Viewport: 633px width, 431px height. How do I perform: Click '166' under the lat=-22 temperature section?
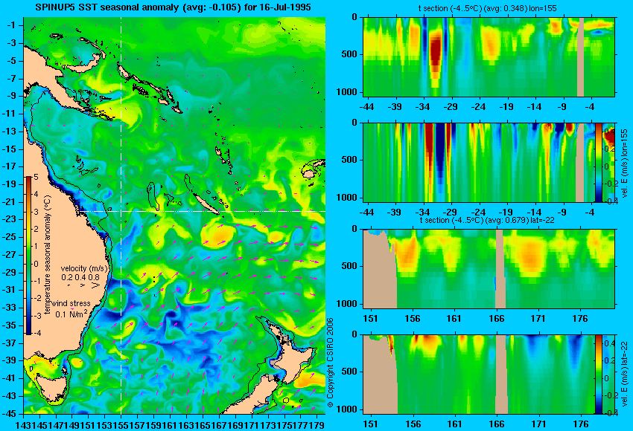(496, 319)
